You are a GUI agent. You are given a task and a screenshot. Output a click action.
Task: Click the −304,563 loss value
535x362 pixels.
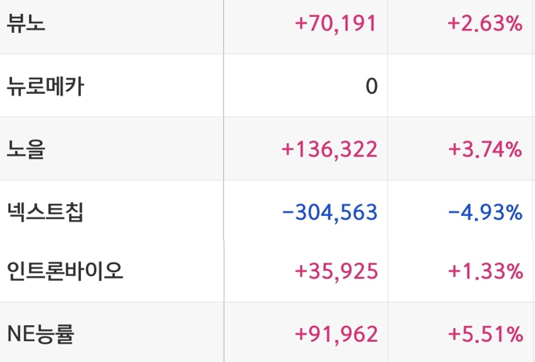[330, 213]
